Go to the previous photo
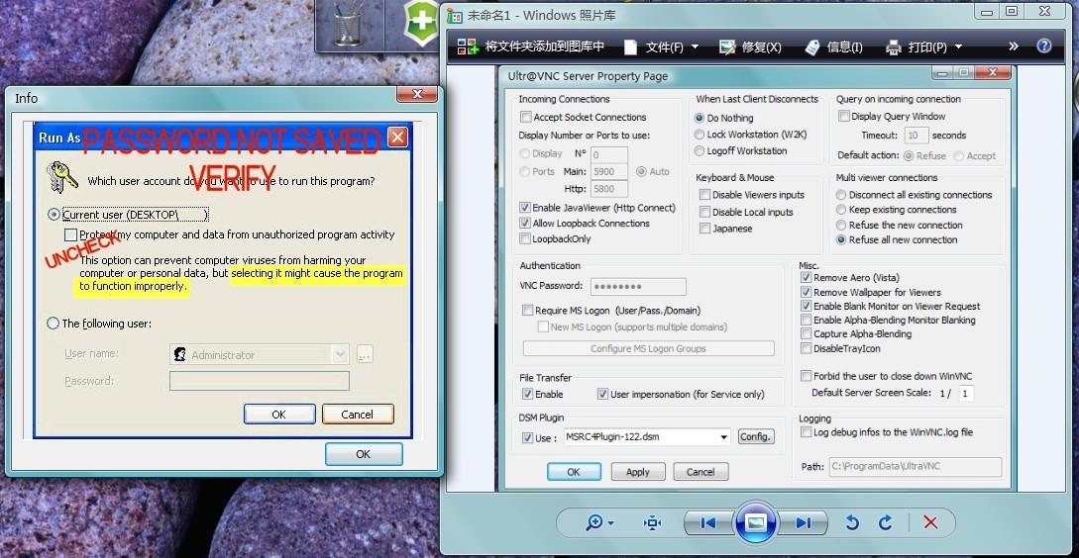Viewport: 1079px width, 558px height. pos(708,523)
